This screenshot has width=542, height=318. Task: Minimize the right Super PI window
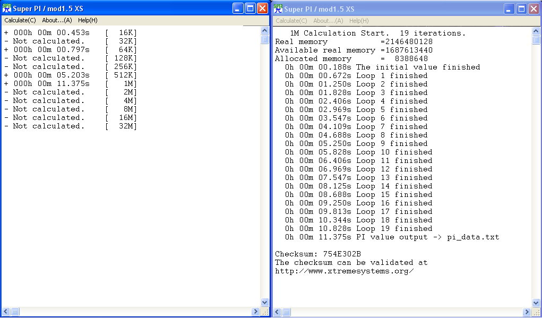(509, 8)
